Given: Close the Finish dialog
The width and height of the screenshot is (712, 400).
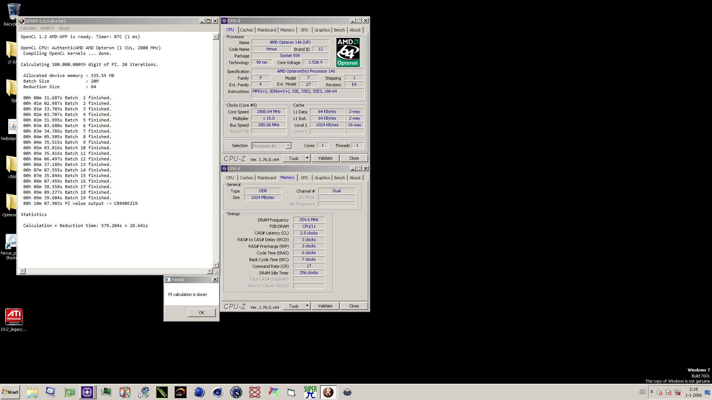Looking at the screenshot, I should point(215,280).
